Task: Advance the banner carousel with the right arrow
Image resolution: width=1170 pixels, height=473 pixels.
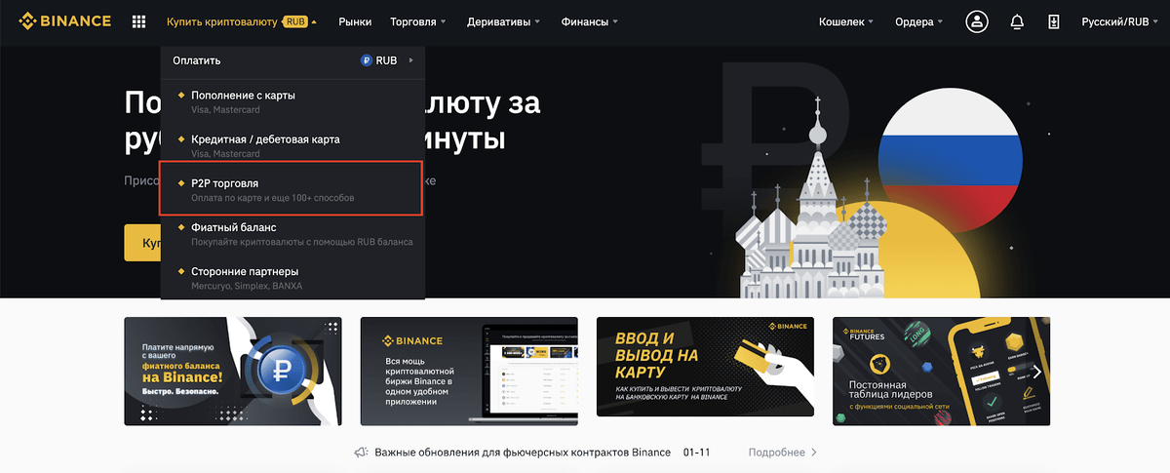Action: [x=1037, y=372]
